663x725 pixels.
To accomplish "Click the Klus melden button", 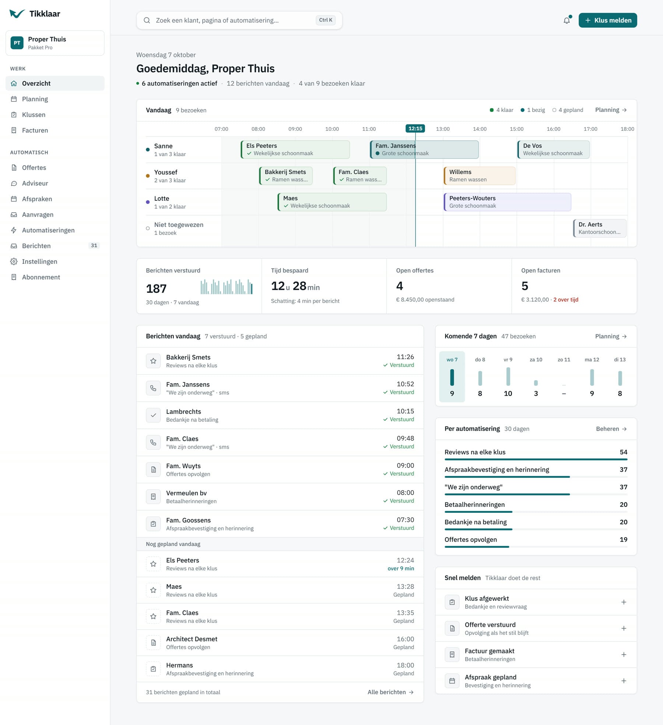I will coord(608,20).
